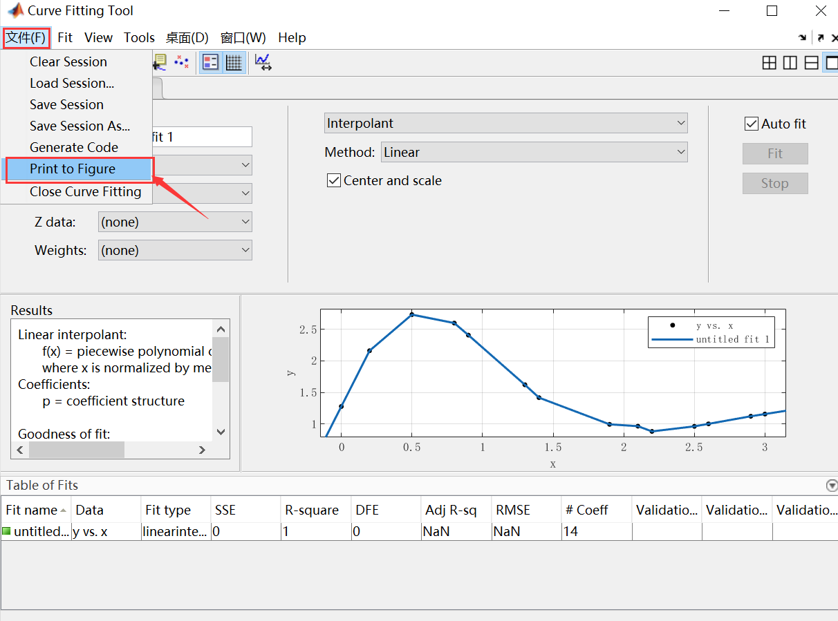838x621 pixels.
Task: Click the Stop button
Action: [775, 183]
